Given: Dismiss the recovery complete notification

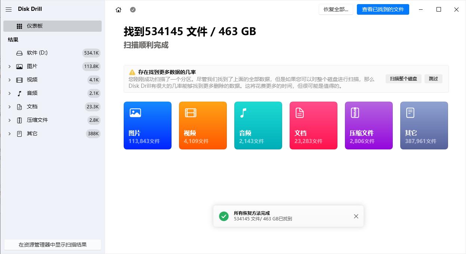Looking at the screenshot, I should coord(356,216).
